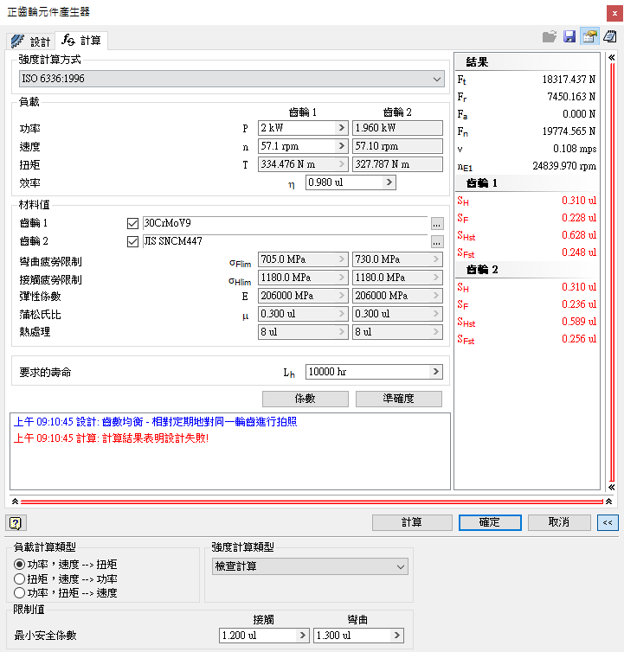This screenshot has width=624, height=652.
Task: Click the << button to collapse extra options
Action: [x=607, y=522]
